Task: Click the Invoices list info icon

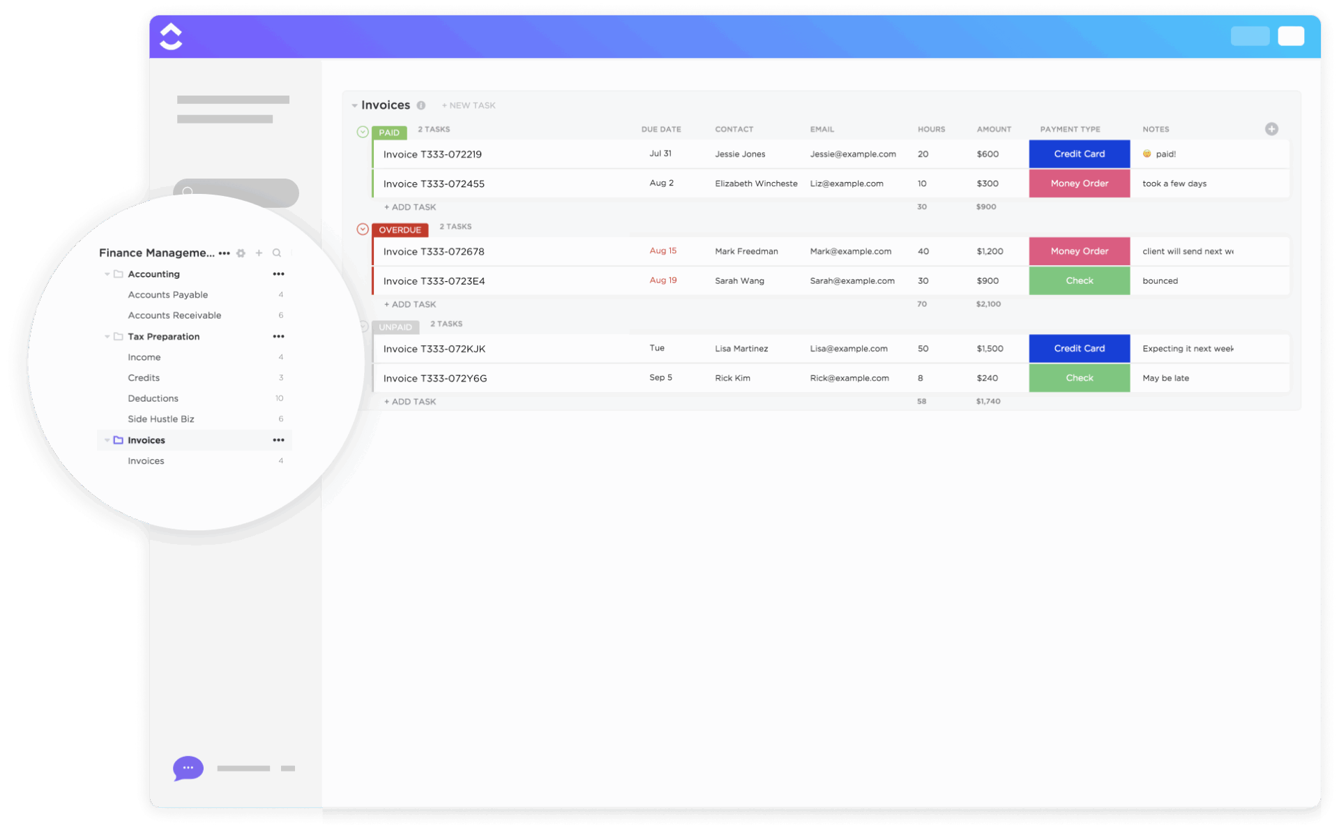Action: click(421, 105)
